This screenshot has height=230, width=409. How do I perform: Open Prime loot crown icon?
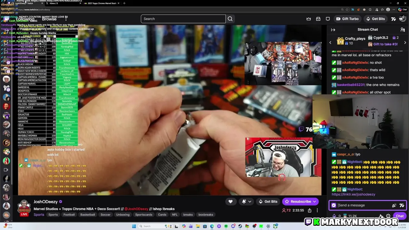coord(309,19)
